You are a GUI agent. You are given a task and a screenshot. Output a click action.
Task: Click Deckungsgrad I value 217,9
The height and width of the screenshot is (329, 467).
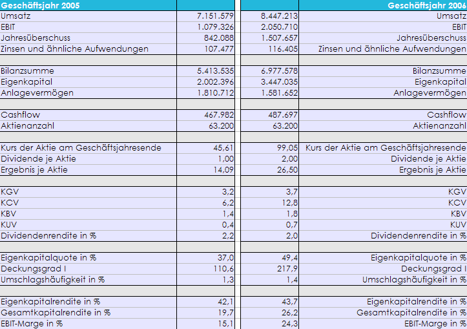287,269
